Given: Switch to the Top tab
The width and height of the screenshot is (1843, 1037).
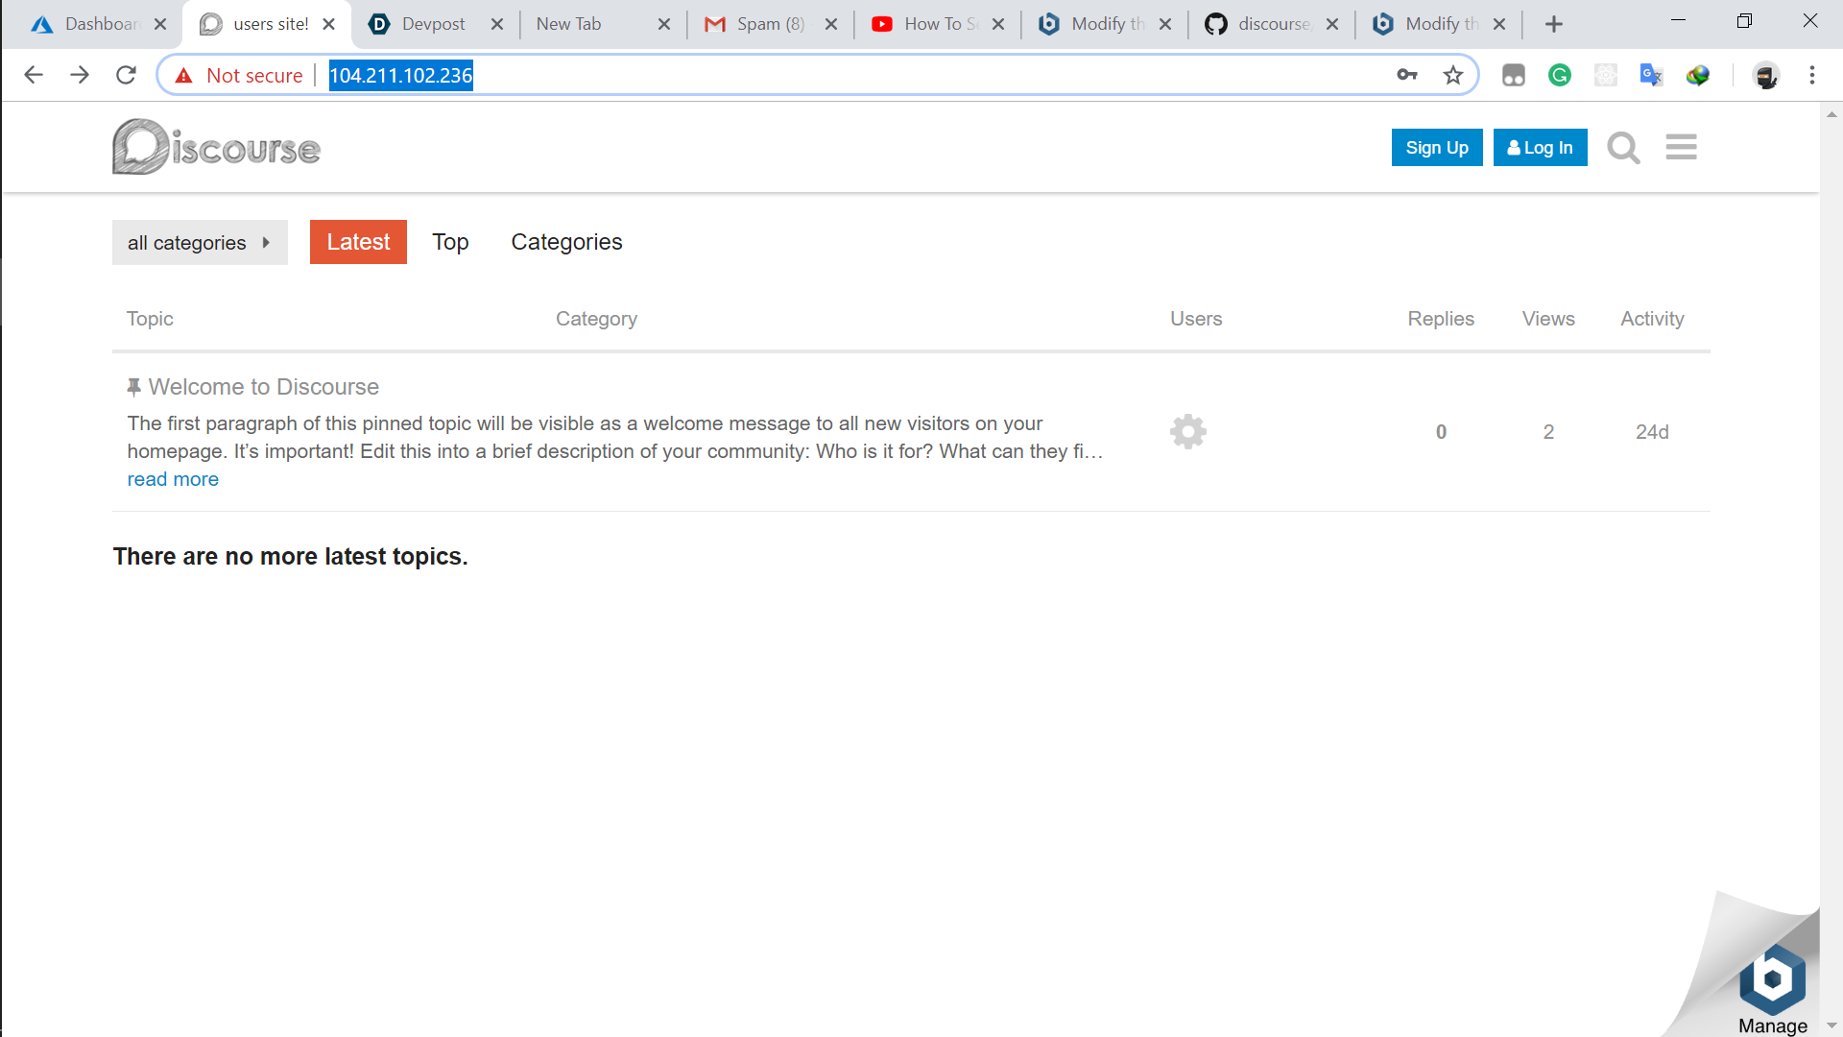Looking at the screenshot, I should (450, 242).
